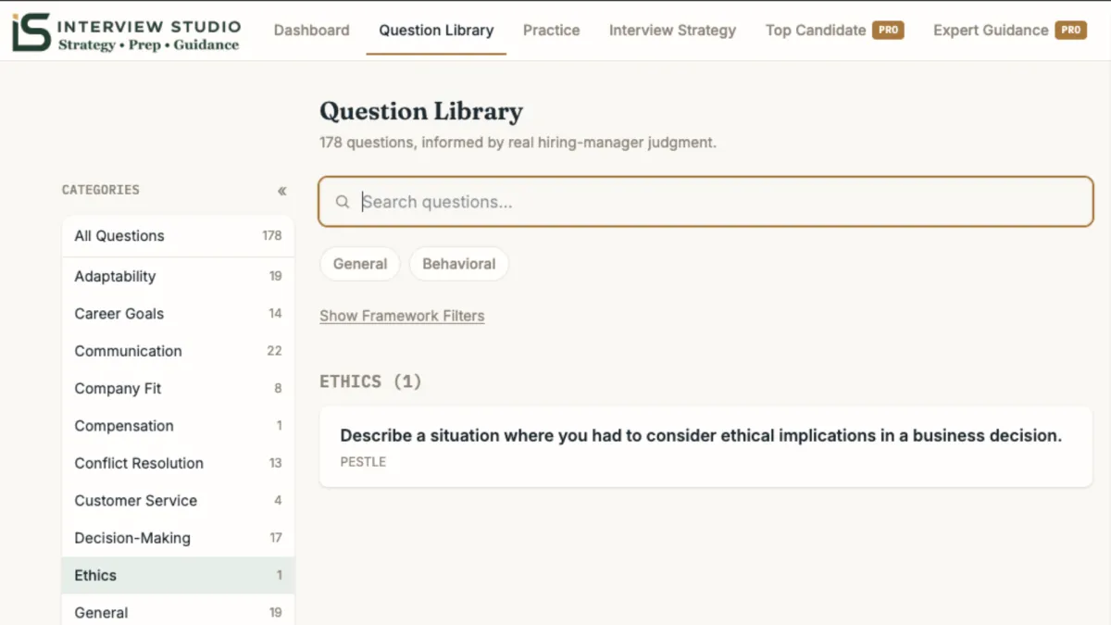Toggle the General filter chip
This screenshot has width=1111, height=625.
click(x=360, y=264)
